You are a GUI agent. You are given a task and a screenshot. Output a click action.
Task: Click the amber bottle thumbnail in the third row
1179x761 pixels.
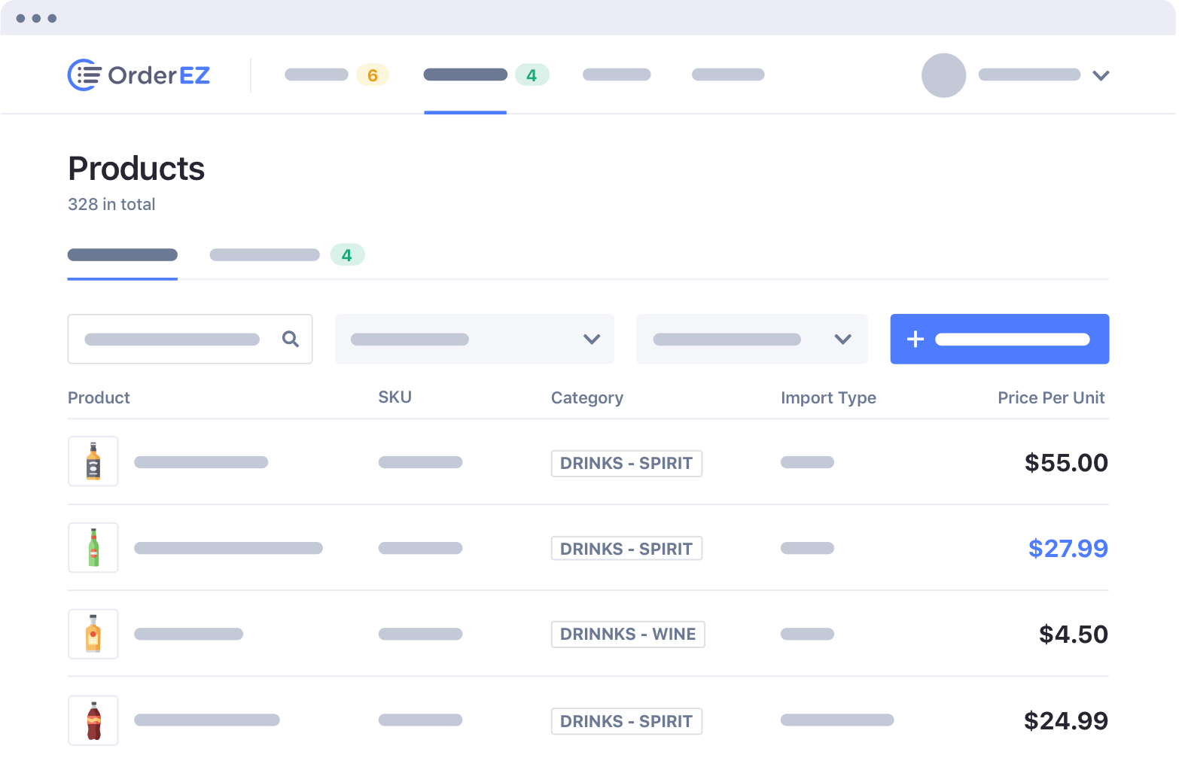(93, 633)
